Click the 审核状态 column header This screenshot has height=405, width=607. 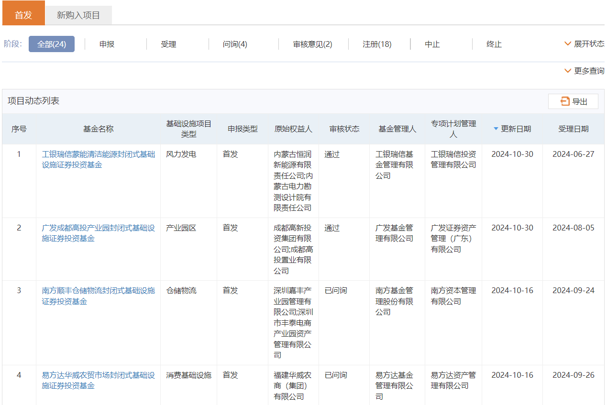[x=344, y=129]
